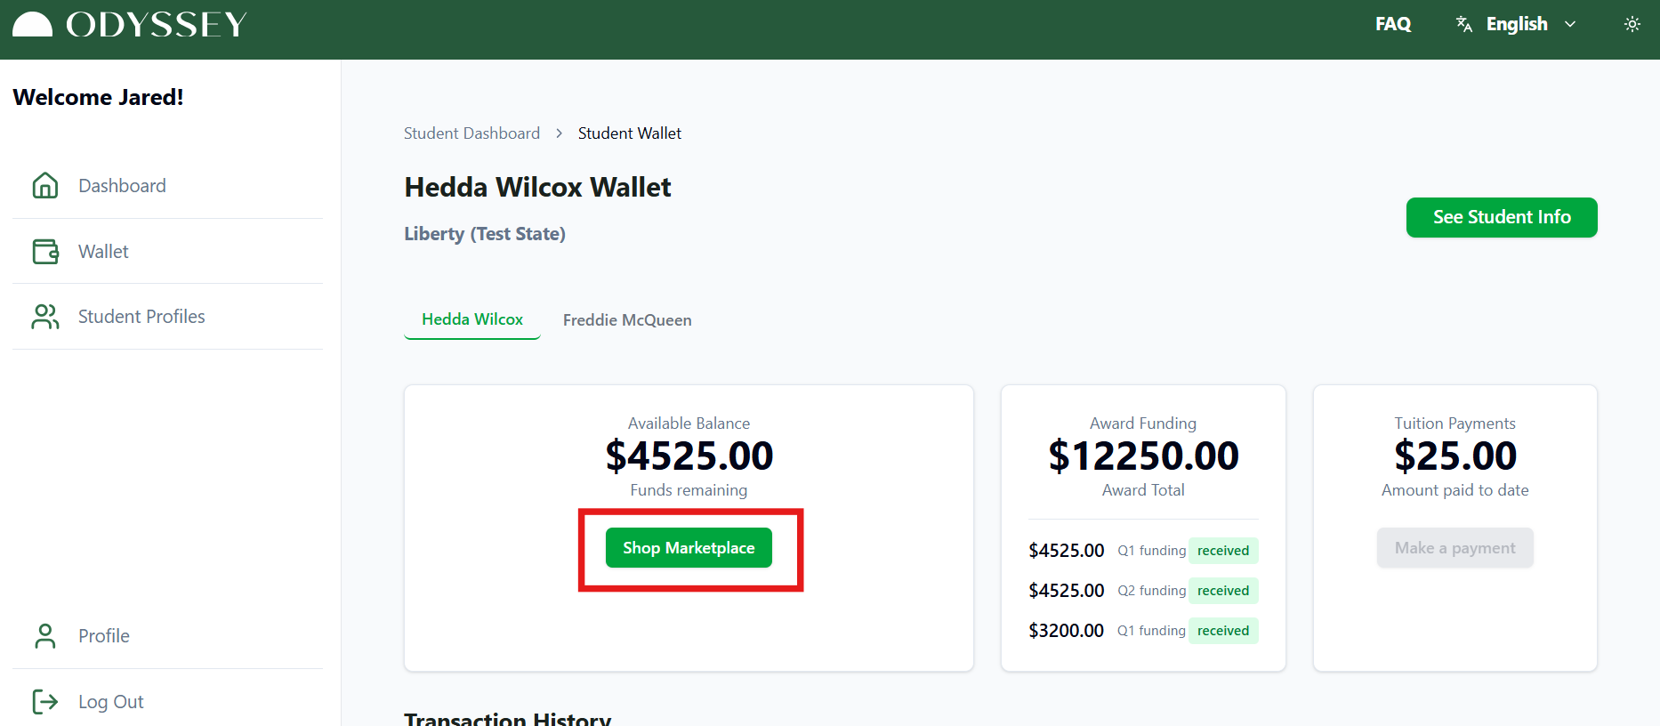The width and height of the screenshot is (1660, 726).
Task: Go to Student Dashboard breadcrumb link
Action: 471,133
